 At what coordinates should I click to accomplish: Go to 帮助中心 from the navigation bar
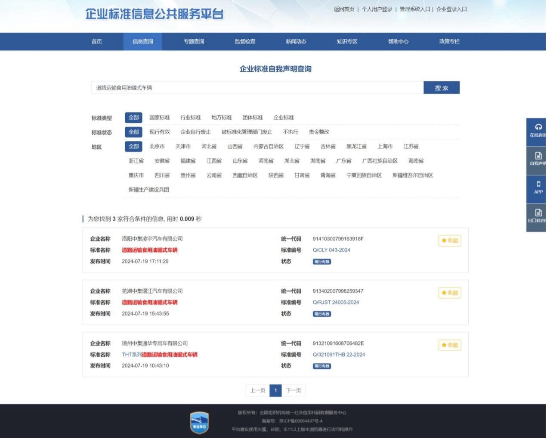(x=399, y=41)
